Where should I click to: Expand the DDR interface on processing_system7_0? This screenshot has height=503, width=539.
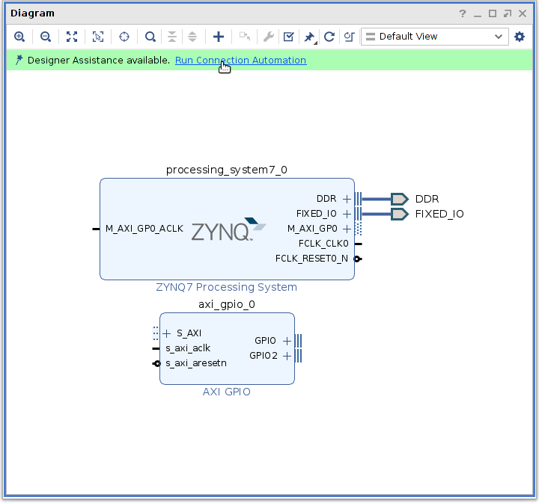tap(347, 199)
